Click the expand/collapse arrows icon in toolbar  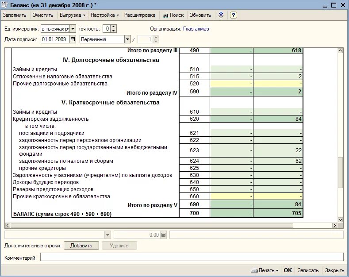point(221,15)
